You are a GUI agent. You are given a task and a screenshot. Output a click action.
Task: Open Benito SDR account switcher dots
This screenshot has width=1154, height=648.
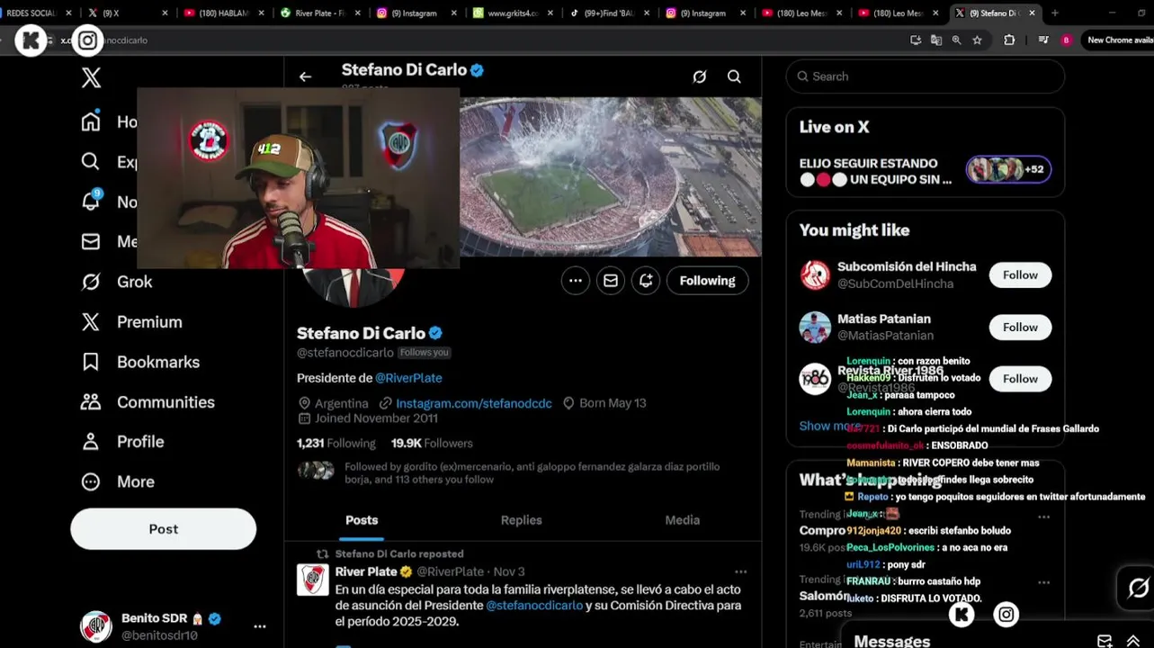[260, 626]
